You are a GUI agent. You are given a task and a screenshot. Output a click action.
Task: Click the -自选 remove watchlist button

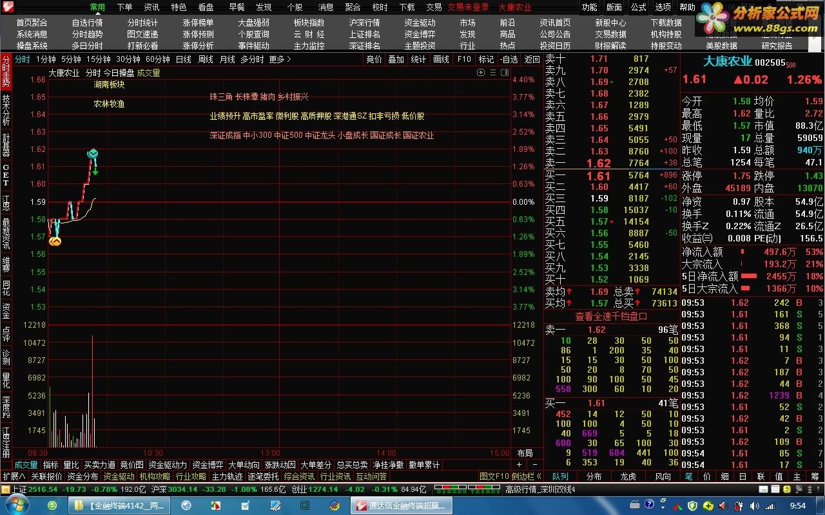pyautogui.click(x=509, y=59)
